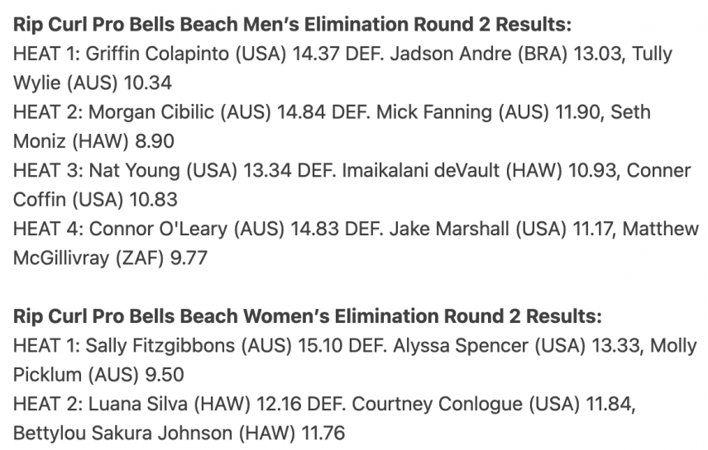
Task: Click the name Picklum (AUS)
Action: click(76, 375)
